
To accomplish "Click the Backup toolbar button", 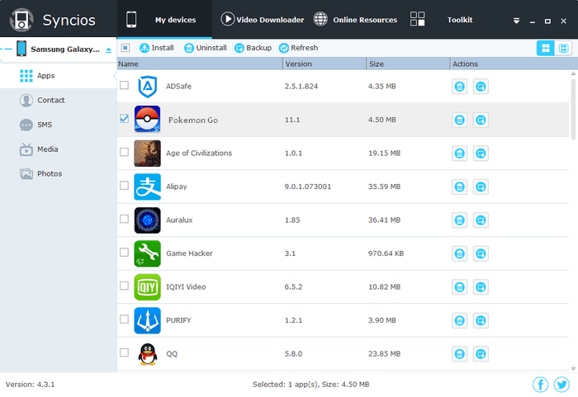I will 253,48.
